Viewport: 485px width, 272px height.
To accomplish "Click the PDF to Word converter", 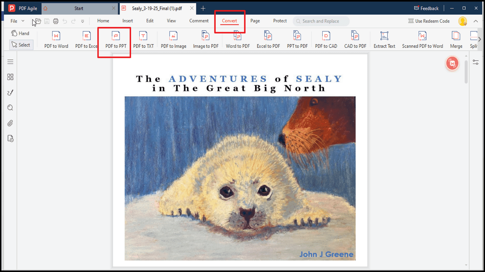I will [56, 40].
